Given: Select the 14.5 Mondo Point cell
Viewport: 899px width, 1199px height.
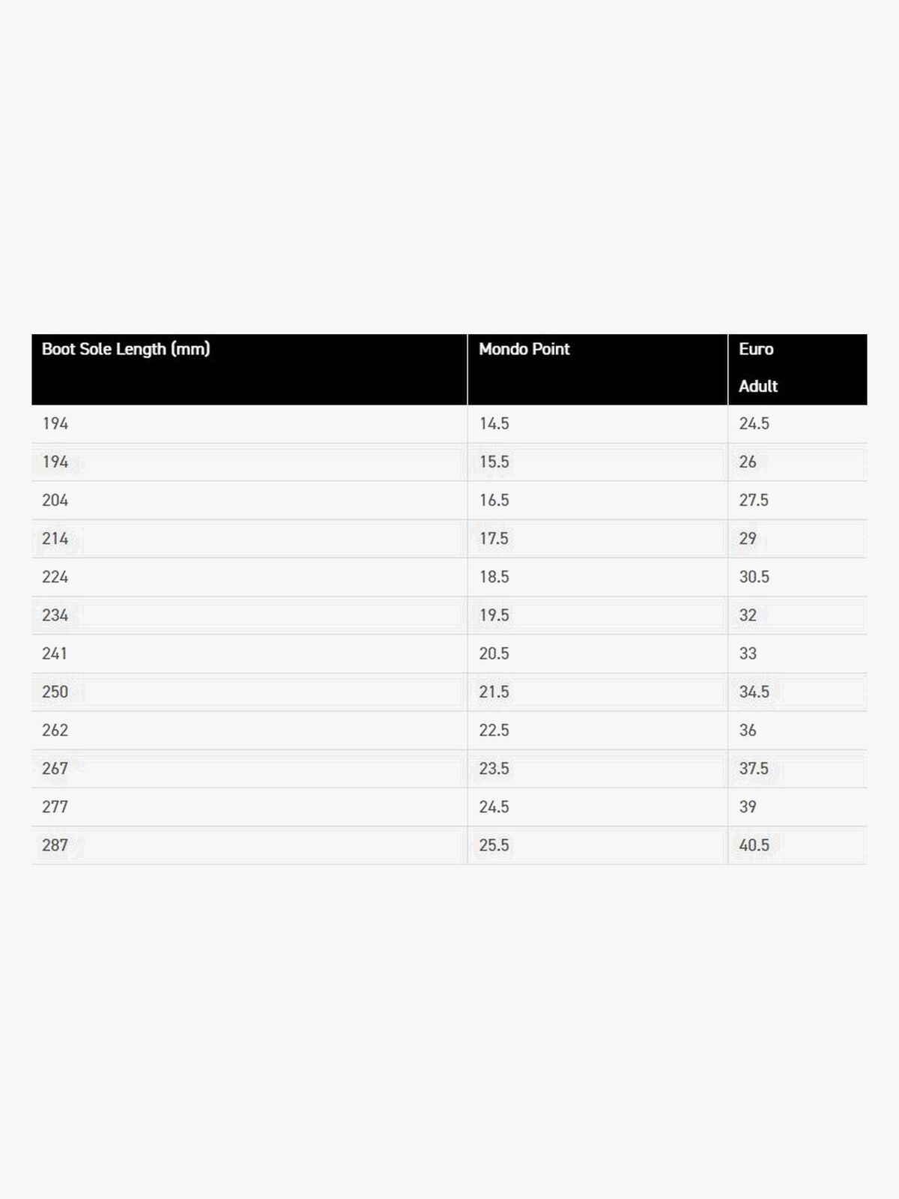Looking at the screenshot, I should (x=494, y=423).
